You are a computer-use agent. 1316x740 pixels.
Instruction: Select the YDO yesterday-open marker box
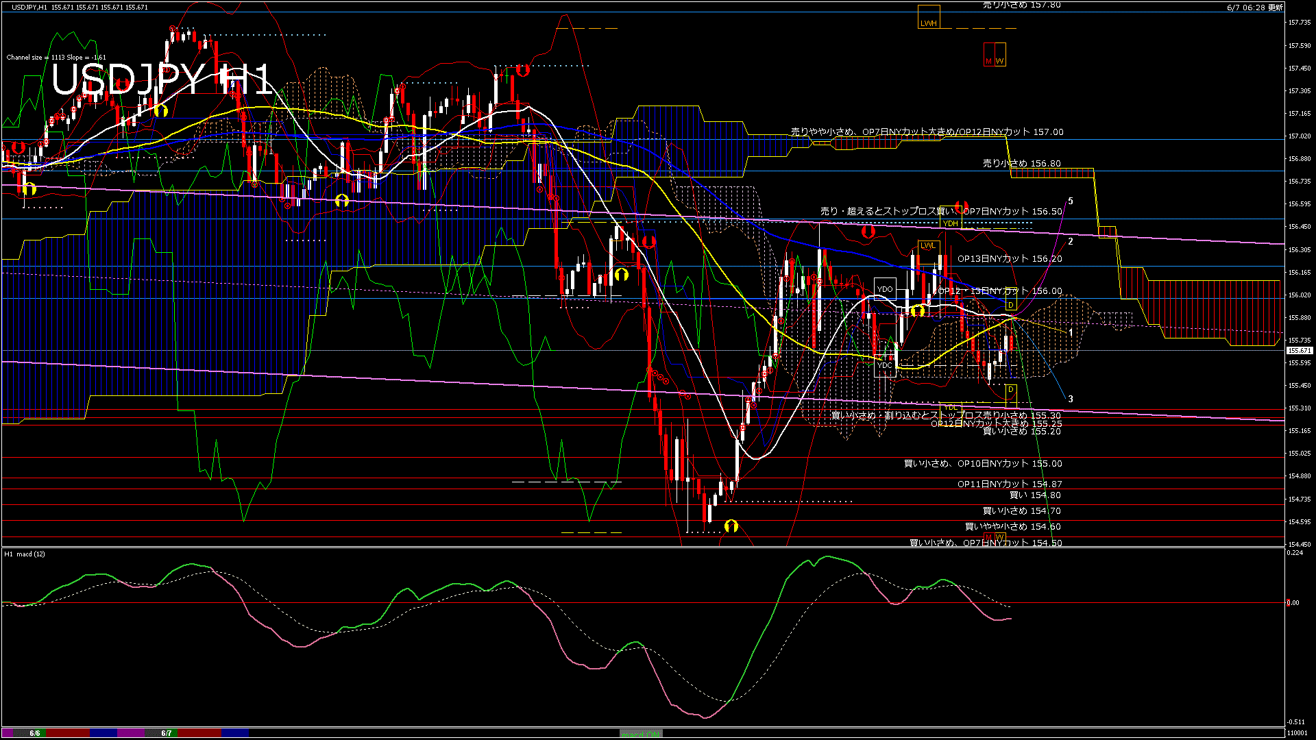click(x=885, y=288)
